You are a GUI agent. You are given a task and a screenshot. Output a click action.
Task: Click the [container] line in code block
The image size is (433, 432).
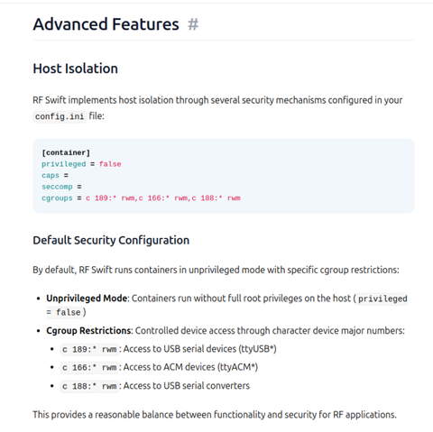66,152
